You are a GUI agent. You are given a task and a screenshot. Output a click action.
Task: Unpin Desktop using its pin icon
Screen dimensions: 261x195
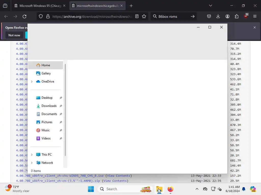(x=61, y=98)
